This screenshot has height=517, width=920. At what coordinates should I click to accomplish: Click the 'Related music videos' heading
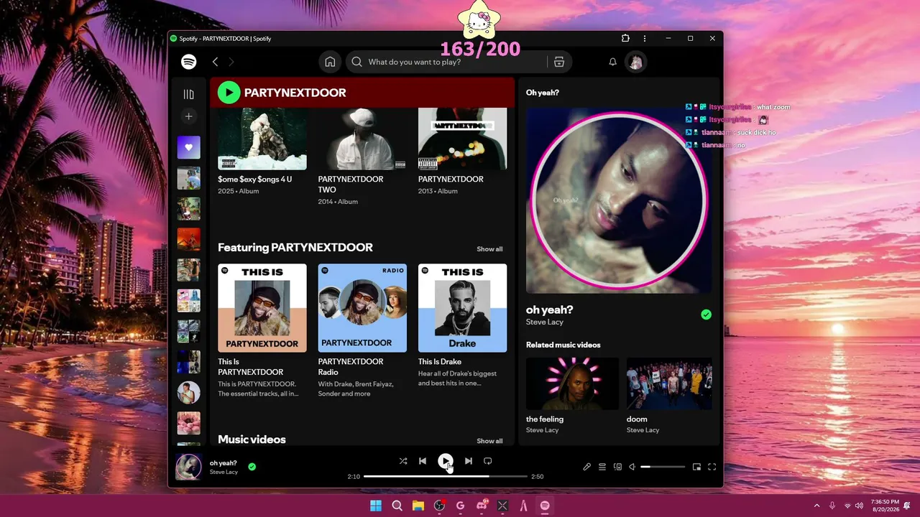coord(563,345)
